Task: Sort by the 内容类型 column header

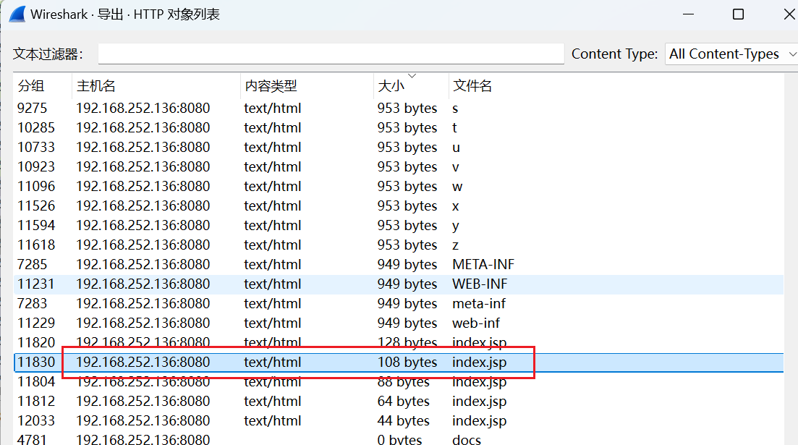Action: [x=271, y=86]
